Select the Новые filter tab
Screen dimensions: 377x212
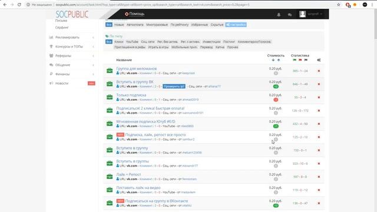click(119, 25)
